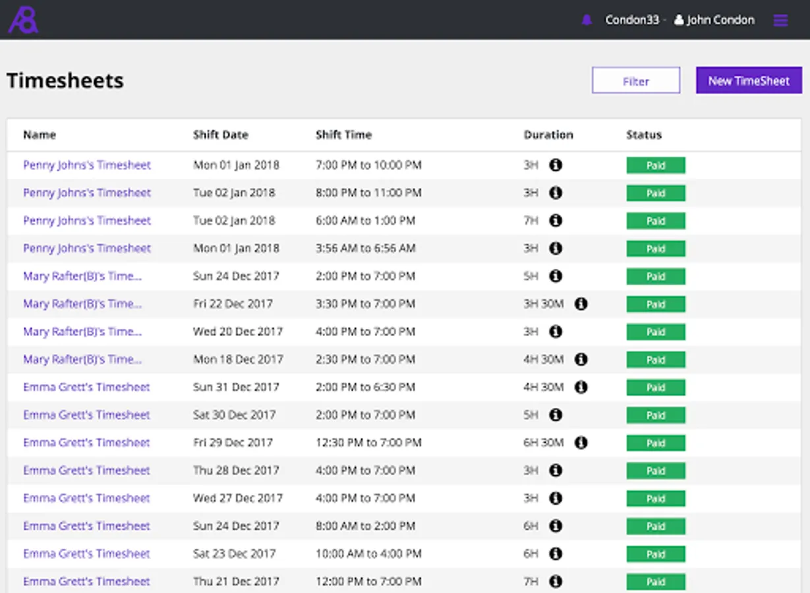
Task: Click info icon on Thu 21 Dec 2017 row
Action: [556, 582]
